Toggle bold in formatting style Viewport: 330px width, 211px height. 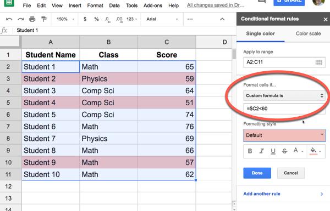coord(250,151)
